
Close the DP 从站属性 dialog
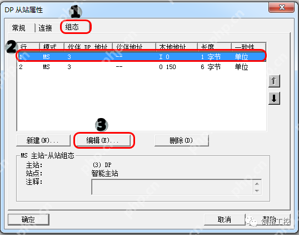(x=281, y=7)
